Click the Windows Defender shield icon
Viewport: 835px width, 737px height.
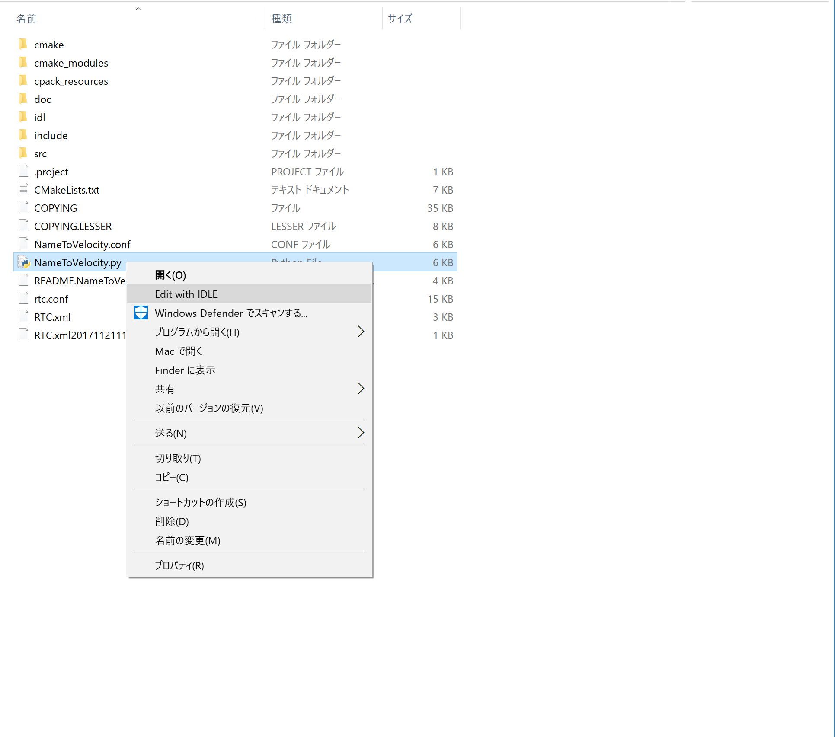(x=141, y=313)
